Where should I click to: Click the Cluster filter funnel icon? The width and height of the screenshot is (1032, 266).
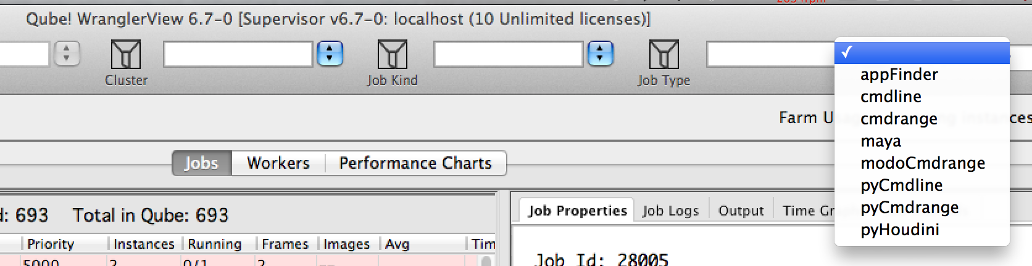[x=126, y=54]
